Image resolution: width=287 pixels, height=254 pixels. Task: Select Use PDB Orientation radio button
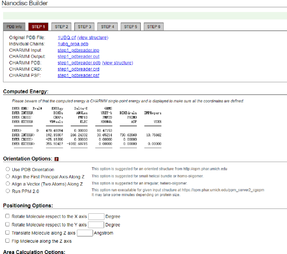point(8,169)
